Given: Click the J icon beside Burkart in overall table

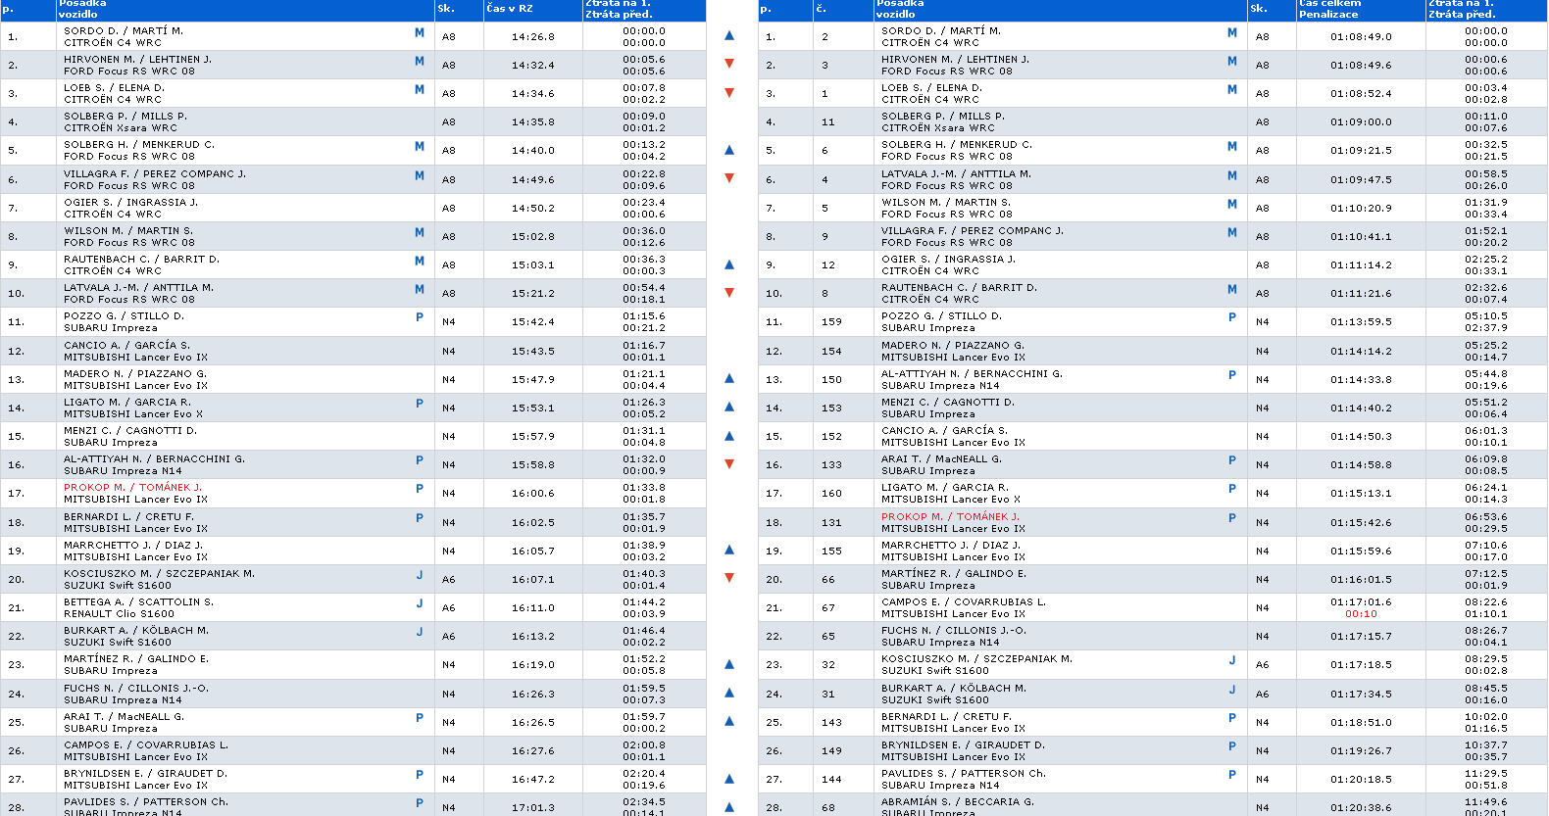Looking at the screenshot, I should pos(1232,689).
